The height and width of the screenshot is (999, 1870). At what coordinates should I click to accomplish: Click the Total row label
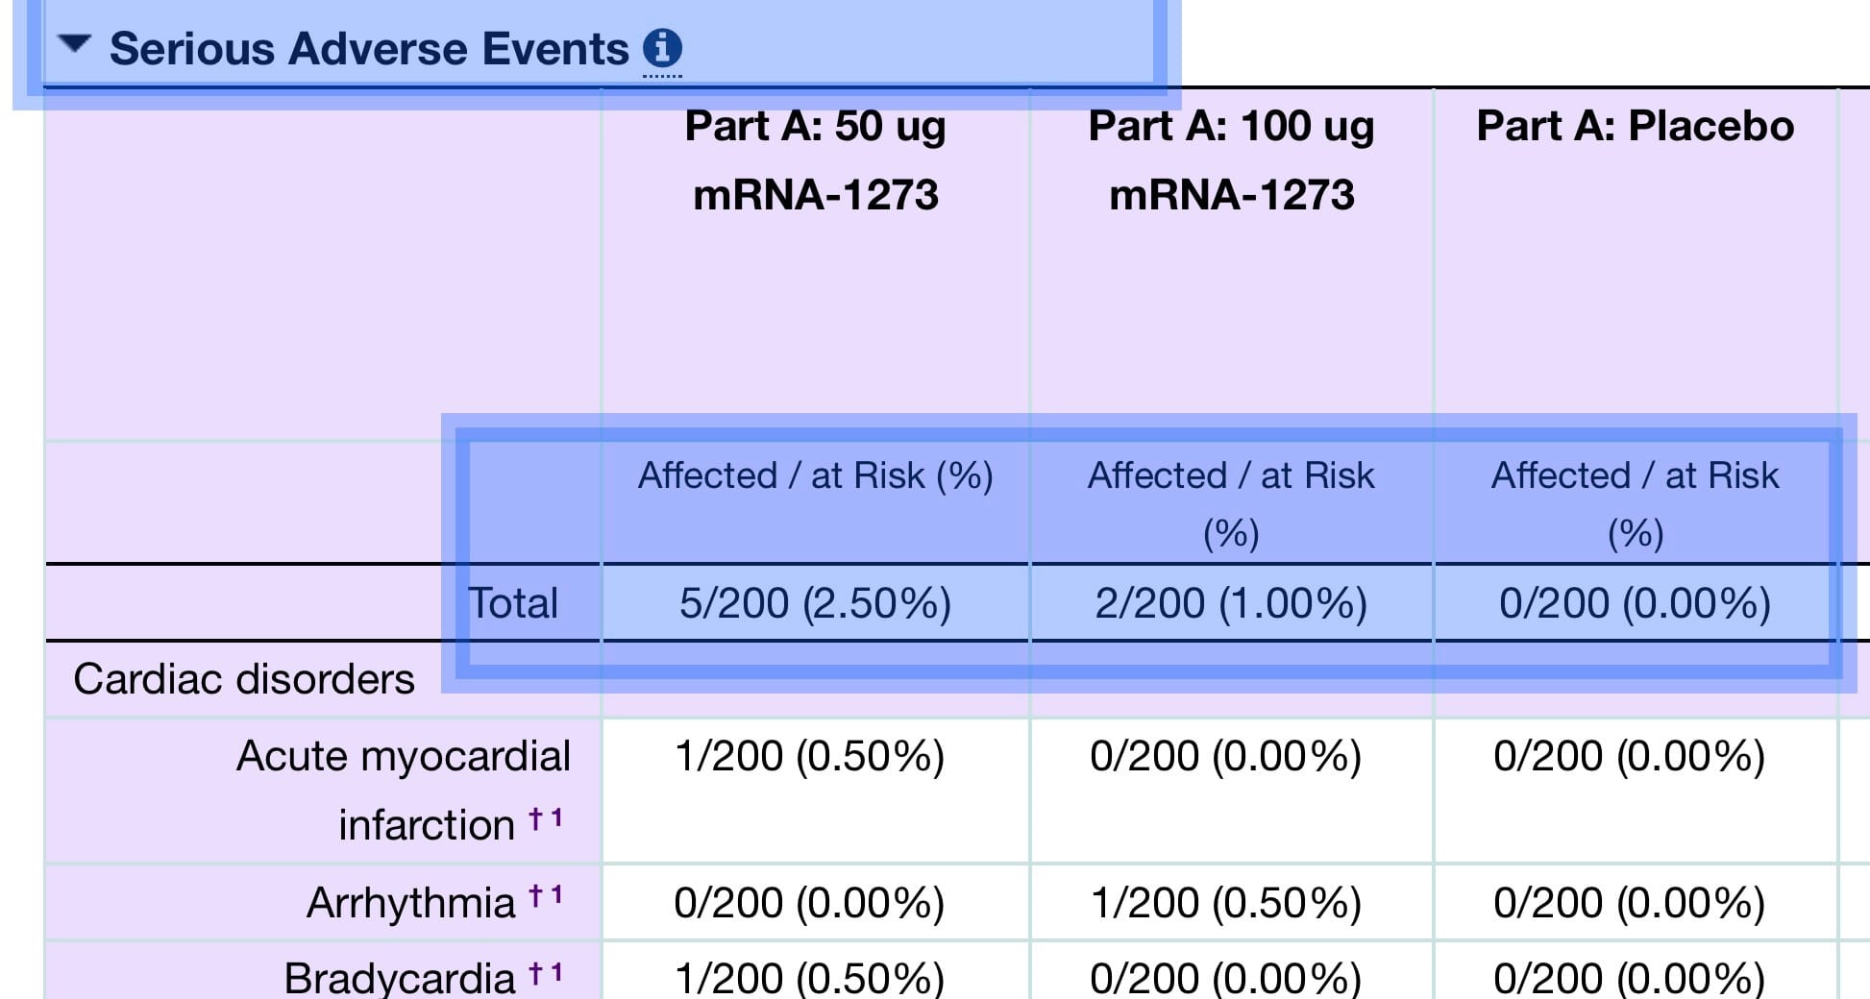point(512,603)
